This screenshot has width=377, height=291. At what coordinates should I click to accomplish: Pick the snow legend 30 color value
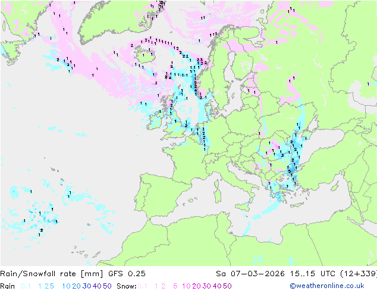[x=207, y=286]
